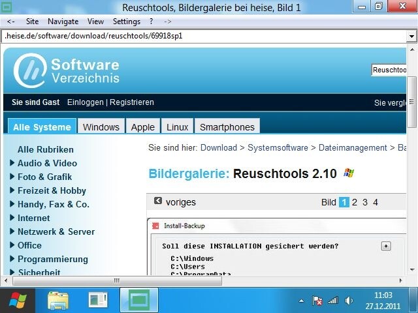Screen dimensions: 418x313
Task: Select the Windows tab
Action: click(101, 127)
